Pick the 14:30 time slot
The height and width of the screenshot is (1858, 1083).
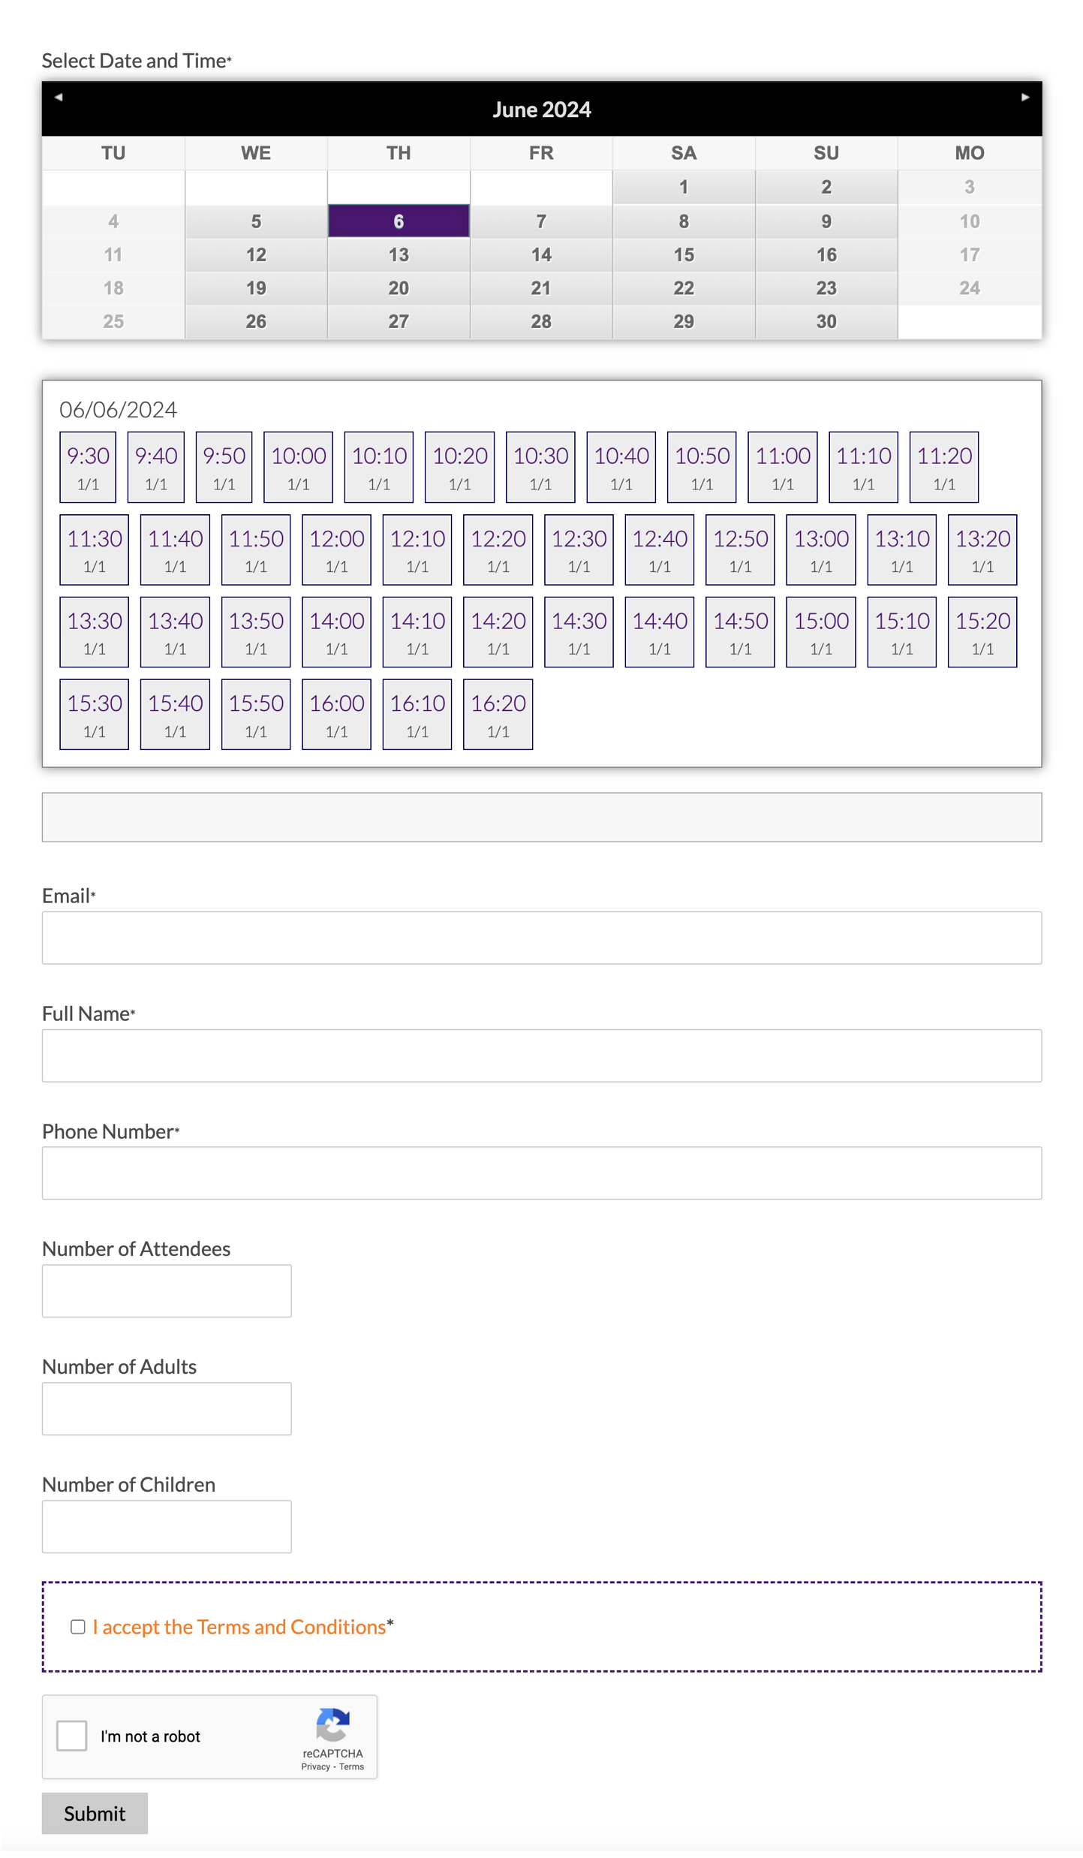[579, 632]
